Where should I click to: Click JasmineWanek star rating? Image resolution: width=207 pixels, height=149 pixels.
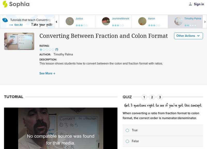point(118,25)
